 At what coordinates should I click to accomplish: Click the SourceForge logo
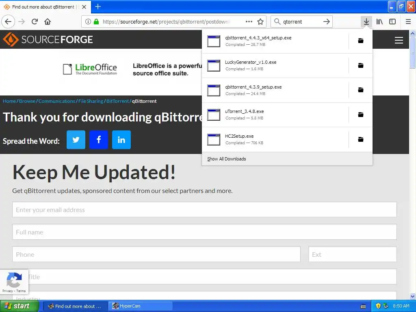tap(48, 39)
